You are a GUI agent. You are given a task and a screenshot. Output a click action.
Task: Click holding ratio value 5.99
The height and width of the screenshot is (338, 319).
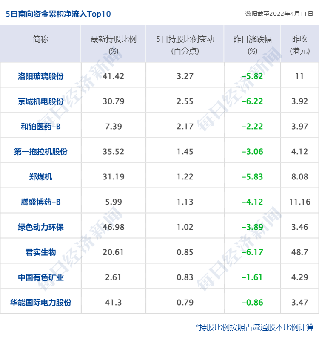click(x=114, y=202)
